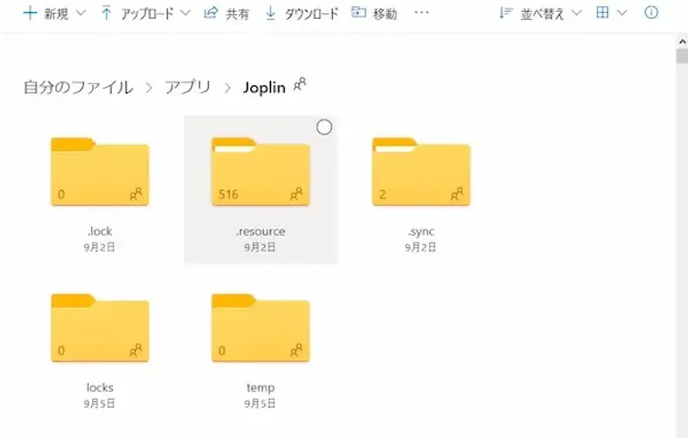This screenshot has height=438, width=688.
Task: Open the locks folder icon
Action: pos(100,329)
